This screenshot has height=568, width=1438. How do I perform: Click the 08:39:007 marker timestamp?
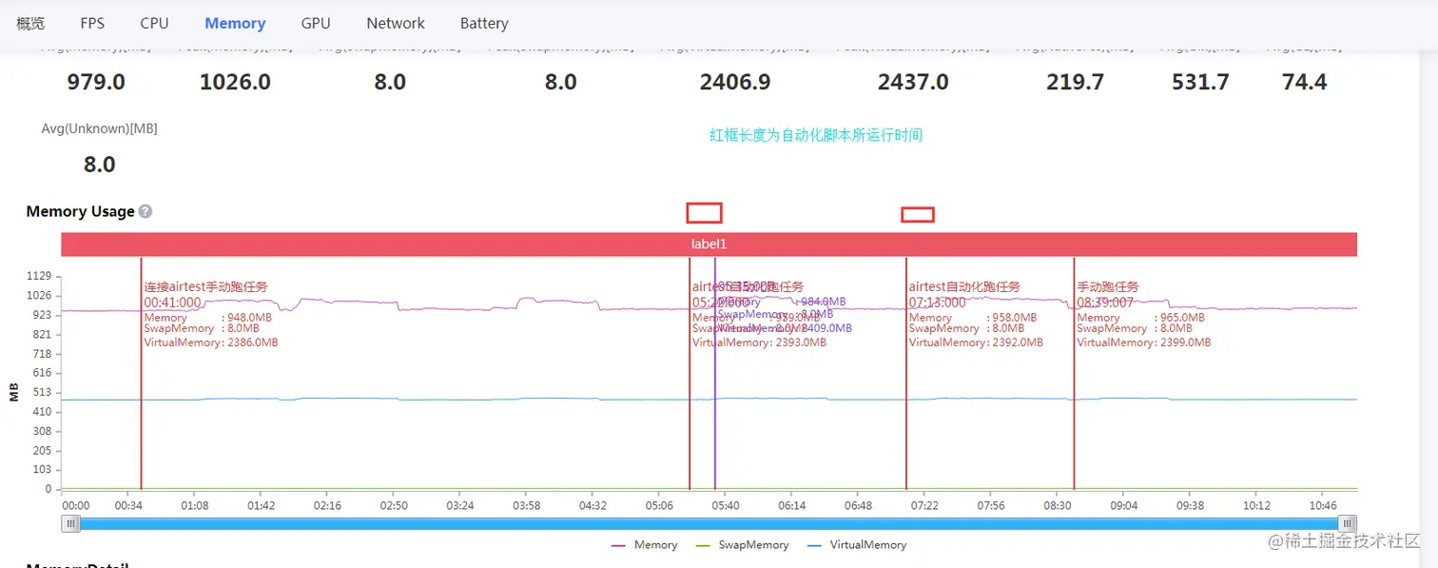(1106, 303)
